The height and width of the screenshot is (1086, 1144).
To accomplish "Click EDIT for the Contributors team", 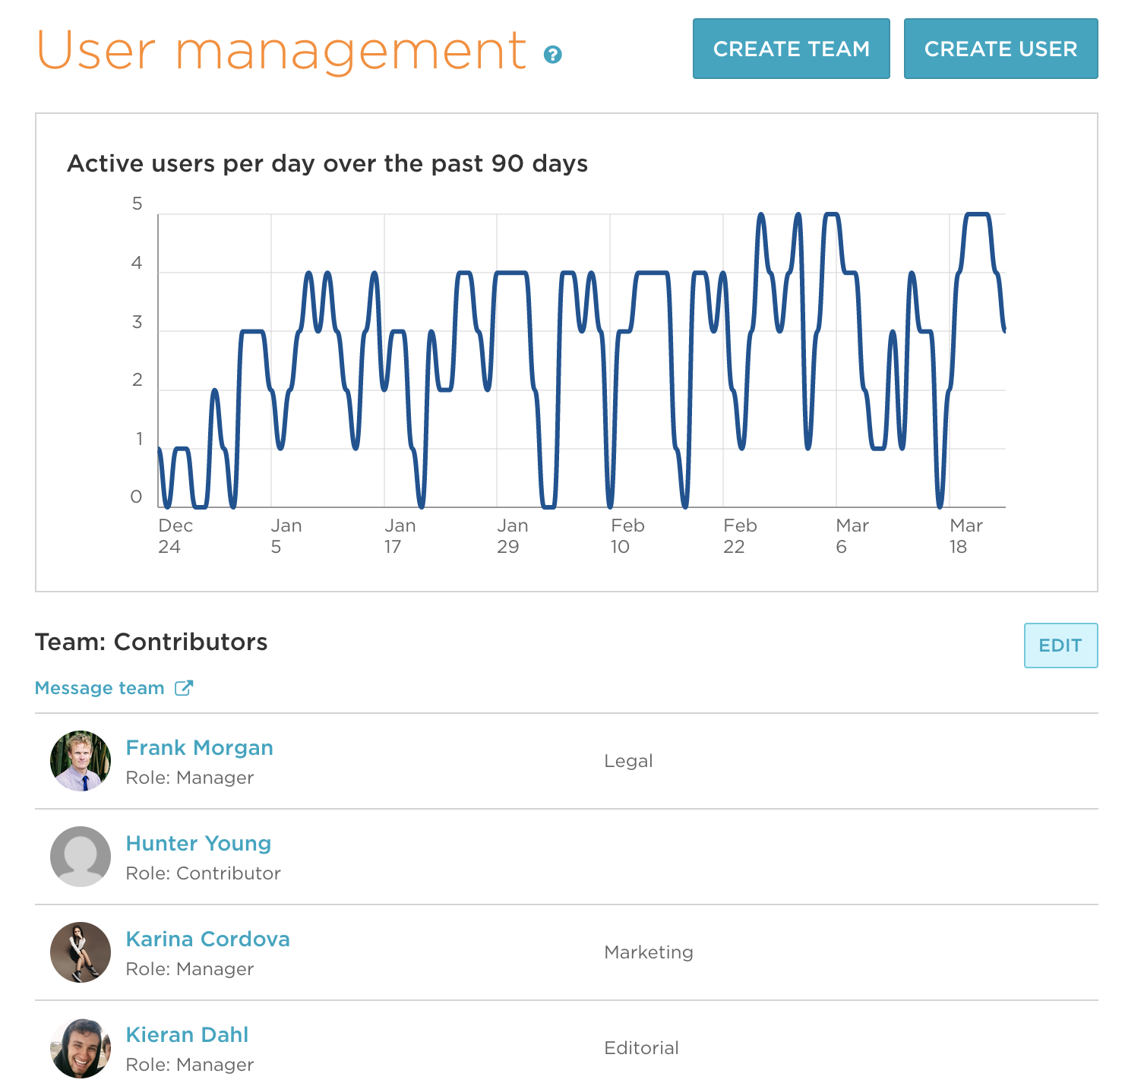I will click(1060, 645).
